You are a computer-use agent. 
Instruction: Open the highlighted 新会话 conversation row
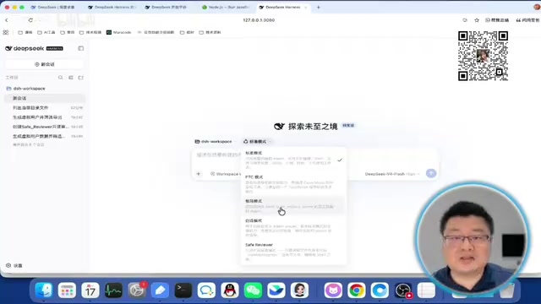coord(45,98)
